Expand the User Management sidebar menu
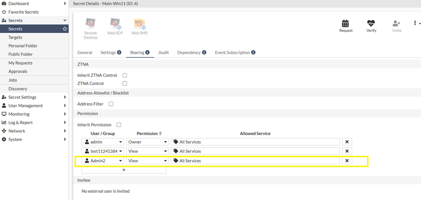421x200 pixels. click(x=34, y=105)
